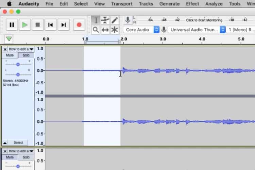Click the 5.0 mark on the timeline ruler
The height and width of the screenshot is (170, 255).
tap(241, 39)
